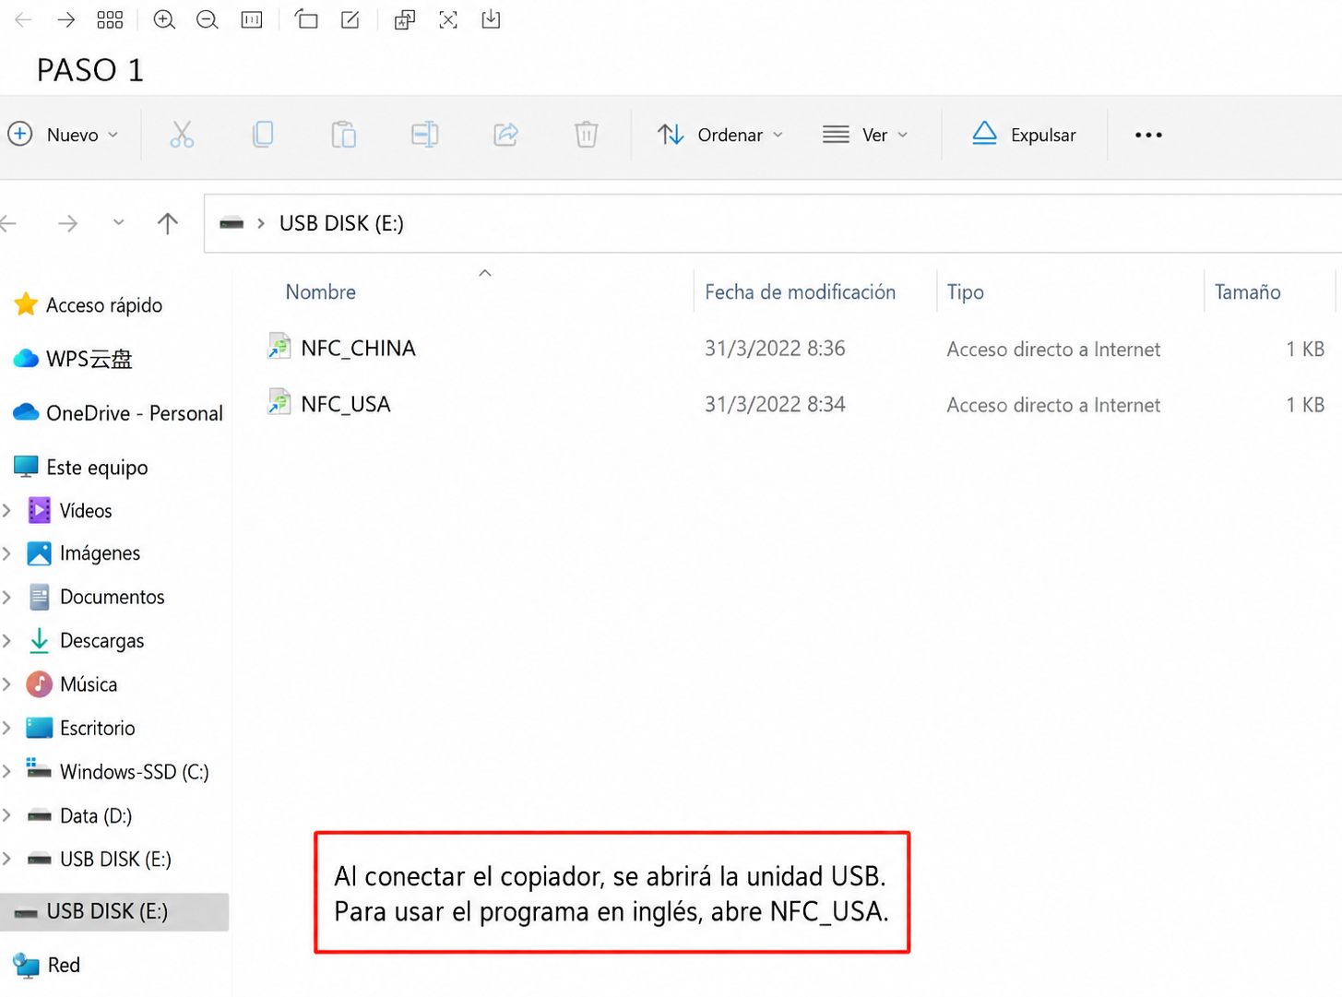Go up one folder with the up arrow
Viewport: 1342px width, 997px height.
pyautogui.click(x=168, y=223)
